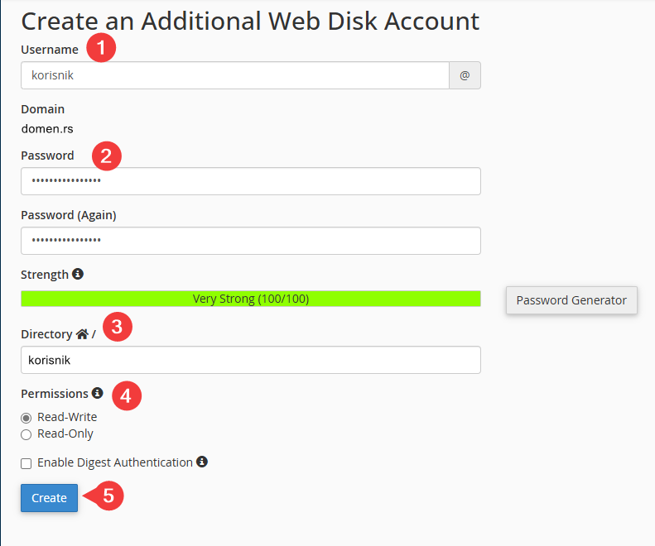Click the Directory field containing korisnik
Viewport: 655px width, 546px height.
(x=251, y=360)
